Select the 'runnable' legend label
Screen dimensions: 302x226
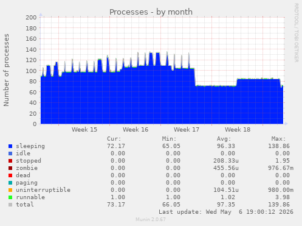(30, 197)
